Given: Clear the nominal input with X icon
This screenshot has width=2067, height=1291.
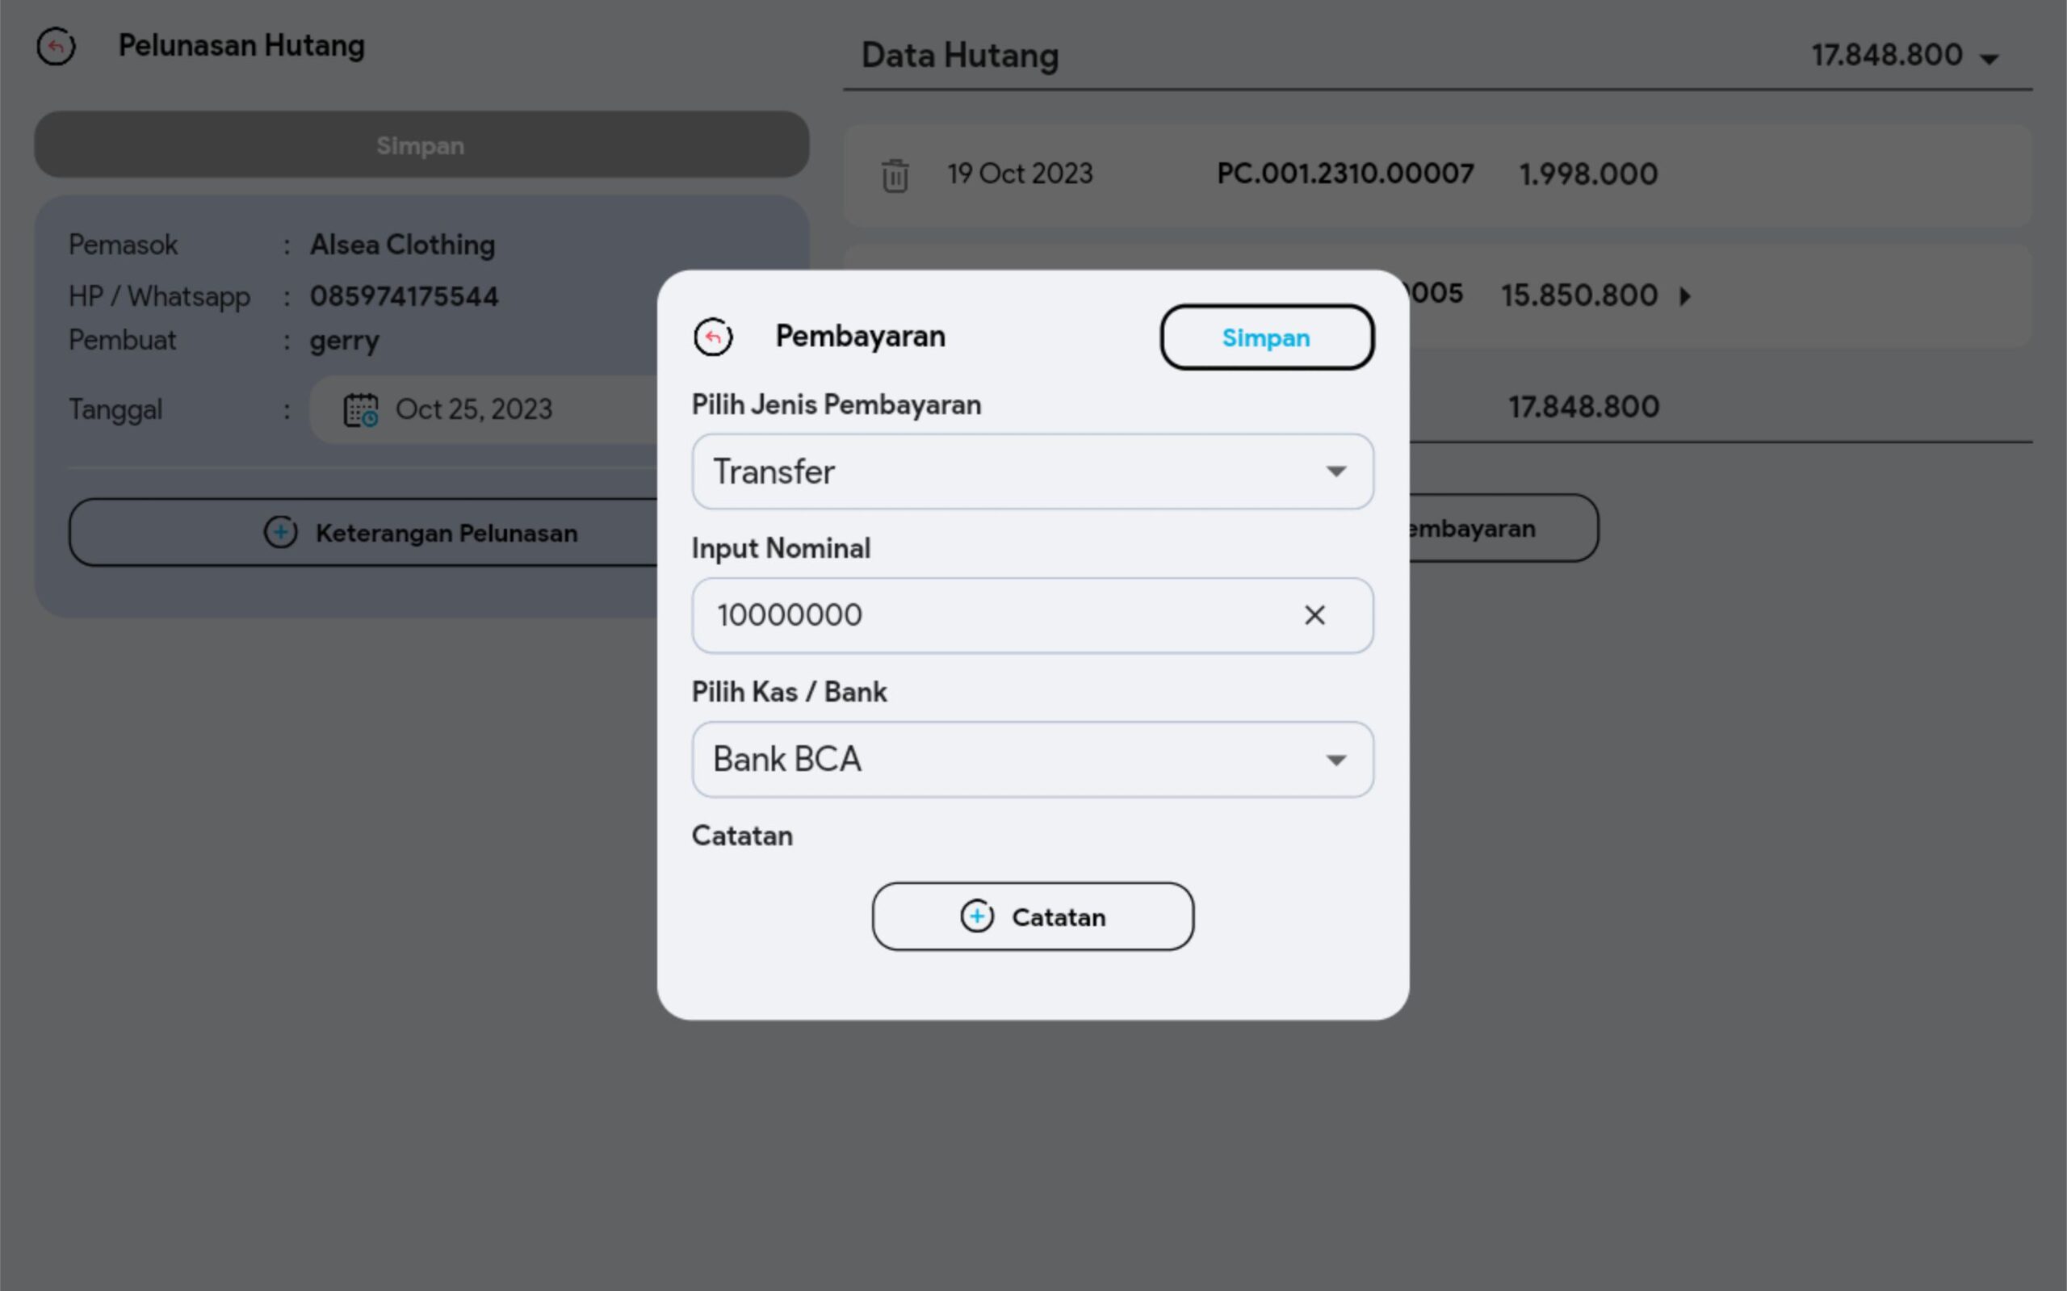Looking at the screenshot, I should click(1314, 614).
